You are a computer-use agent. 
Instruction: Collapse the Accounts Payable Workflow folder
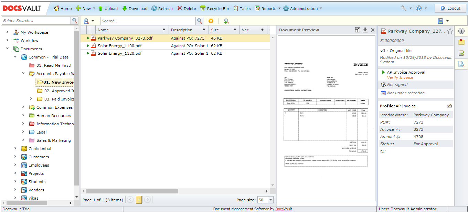pyautogui.click(x=23, y=73)
